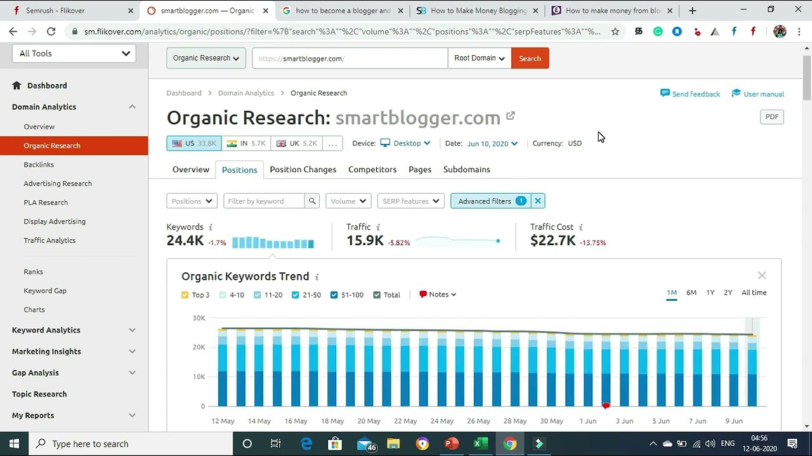Toggle 4-10 positions series checkbox
This screenshot has height=456, width=812.
pos(223,294)
